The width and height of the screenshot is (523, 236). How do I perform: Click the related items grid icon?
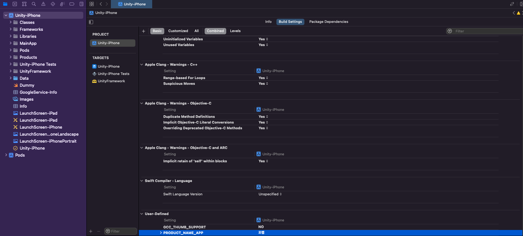[x=92, y=4]
